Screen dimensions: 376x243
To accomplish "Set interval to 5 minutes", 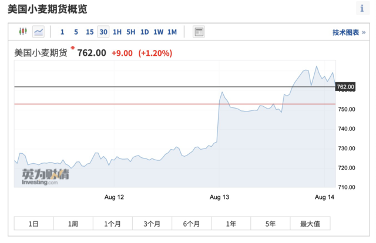I will pos(76,32).
